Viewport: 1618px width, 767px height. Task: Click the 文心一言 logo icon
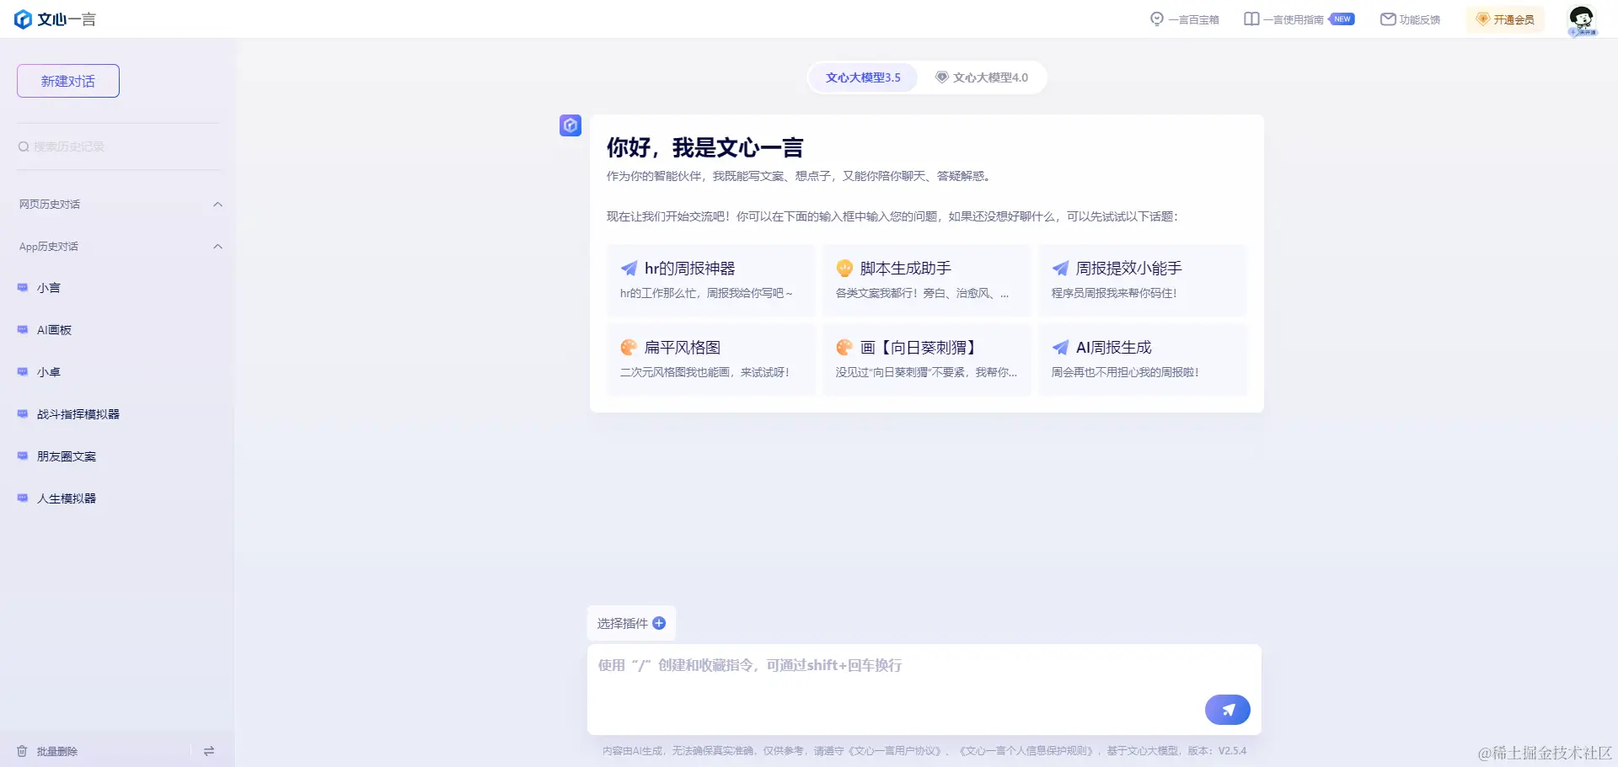23,19
